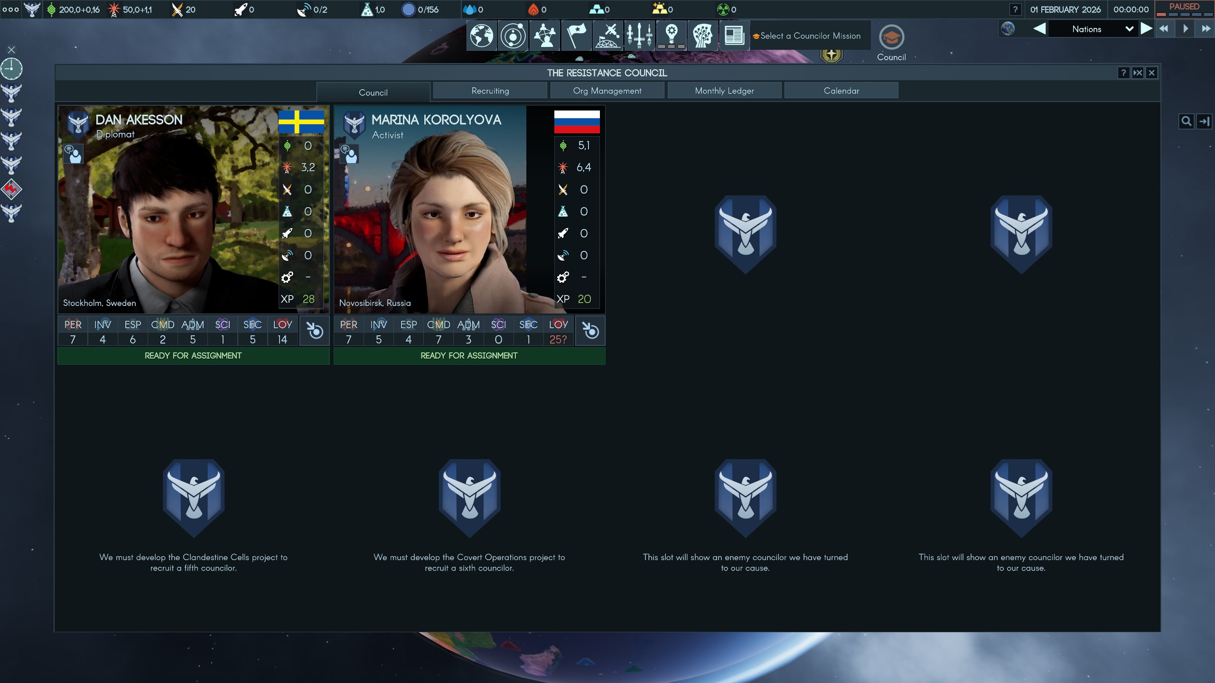Open the Org Management tab
This screenshot has height=683, width=1215.
click(x=607, y=91)
